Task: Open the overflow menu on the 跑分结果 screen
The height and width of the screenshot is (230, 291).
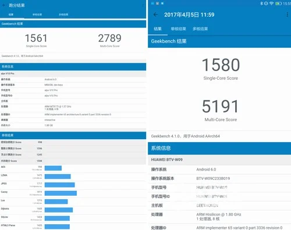Action: tap(143, 5)
